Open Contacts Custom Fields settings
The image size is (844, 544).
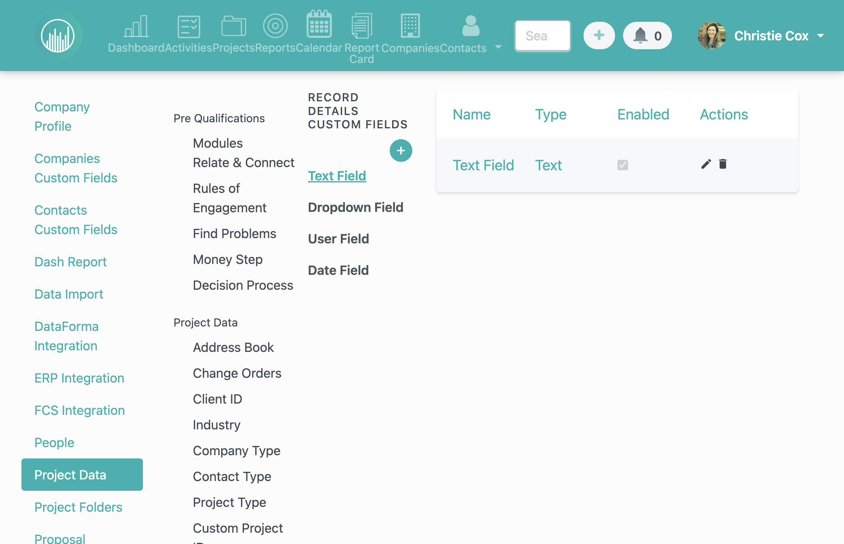(x=76, y=220)
